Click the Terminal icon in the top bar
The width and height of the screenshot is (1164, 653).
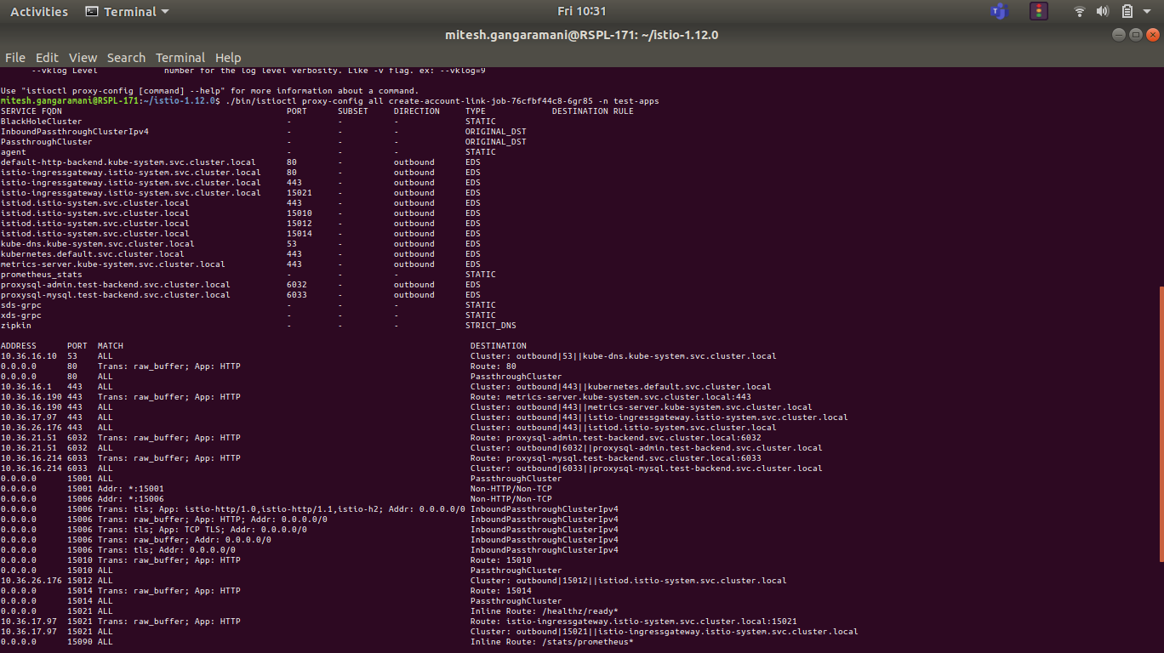click(x=92, y=12)
